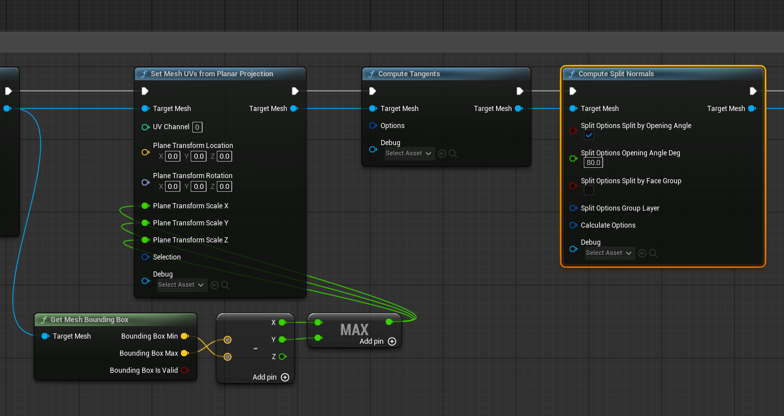Image resolution: width=784 pixels, height=416 pixels.
Task: Click Plane Transform Rotation Z value field
Action: 225,187
